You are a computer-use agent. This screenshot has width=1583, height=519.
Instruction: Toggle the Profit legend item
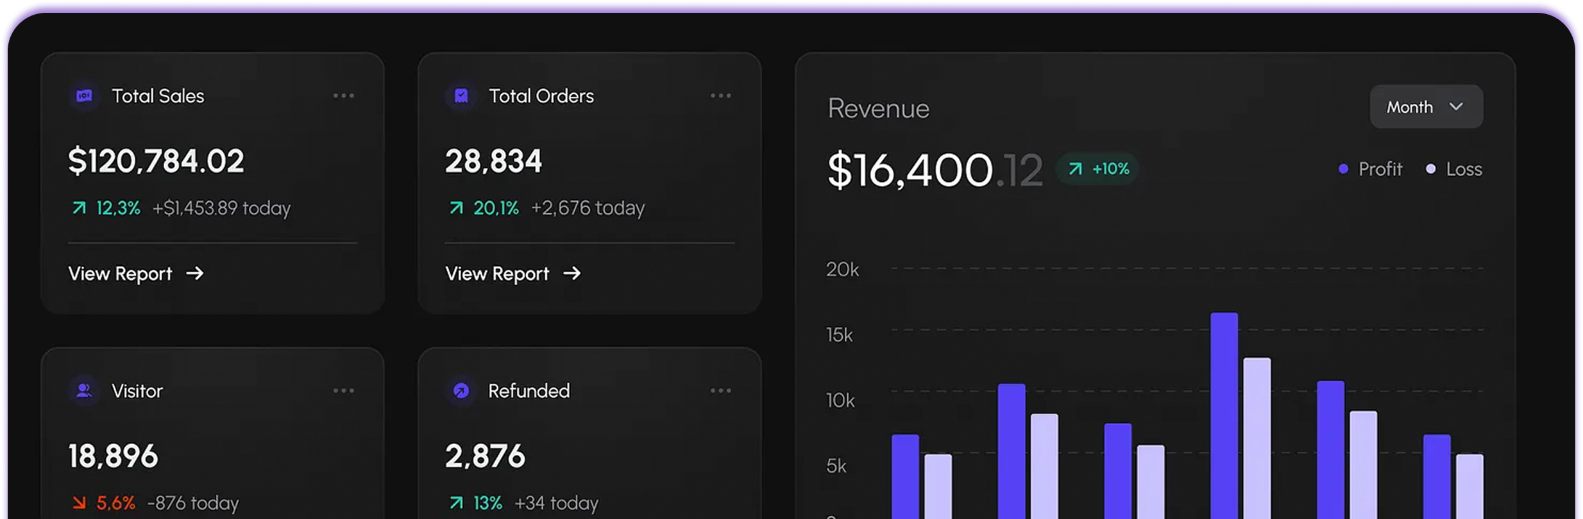(x=1371, y=169)
